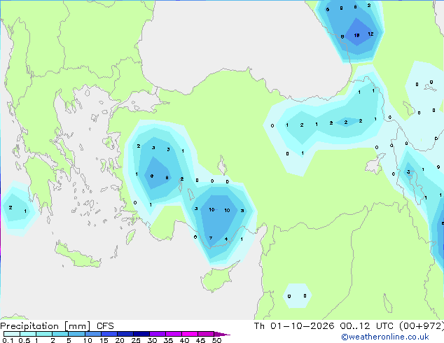Viewport: 444px width, 343px height.
Task: Select the 20–25 mm legend color swatch
Action: 125,334
